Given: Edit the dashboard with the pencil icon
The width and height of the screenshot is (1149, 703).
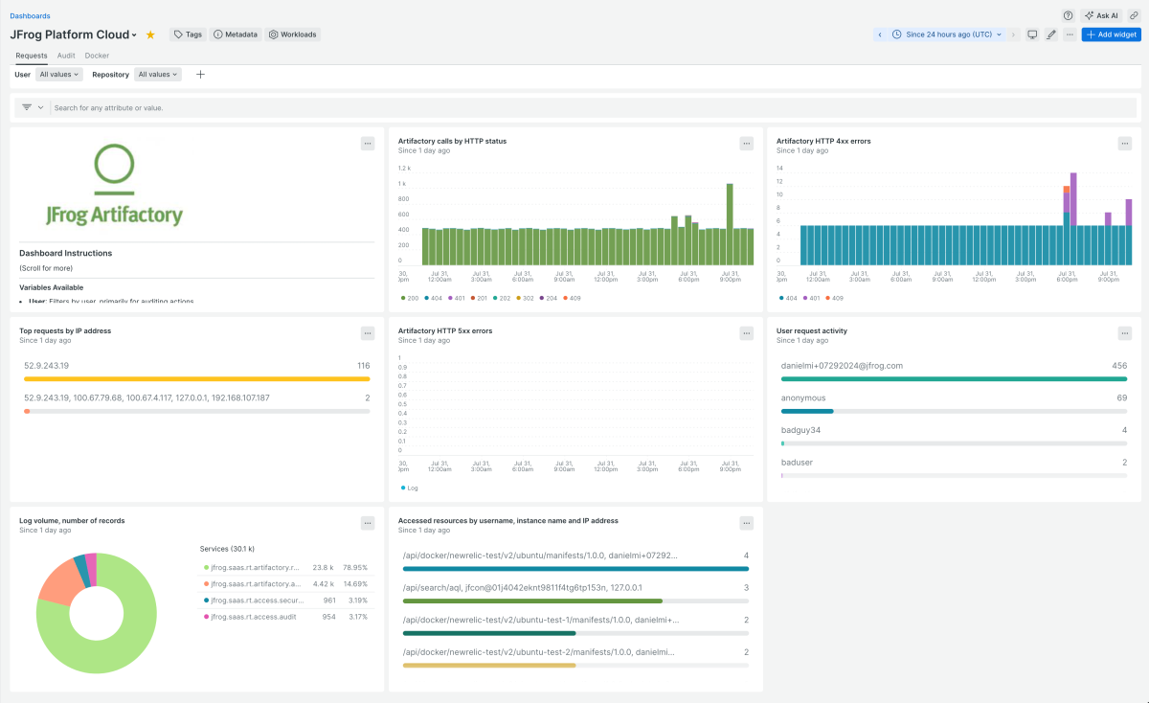Looking at the screenshot, I should (x=1051, y=34).
